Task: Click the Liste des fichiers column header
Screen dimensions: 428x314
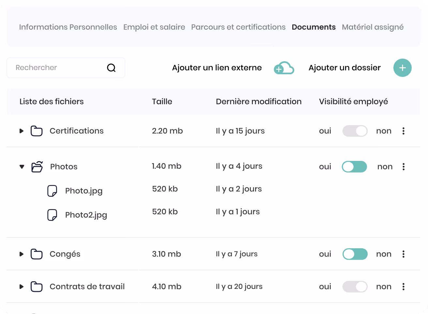Action: (52, 102)
